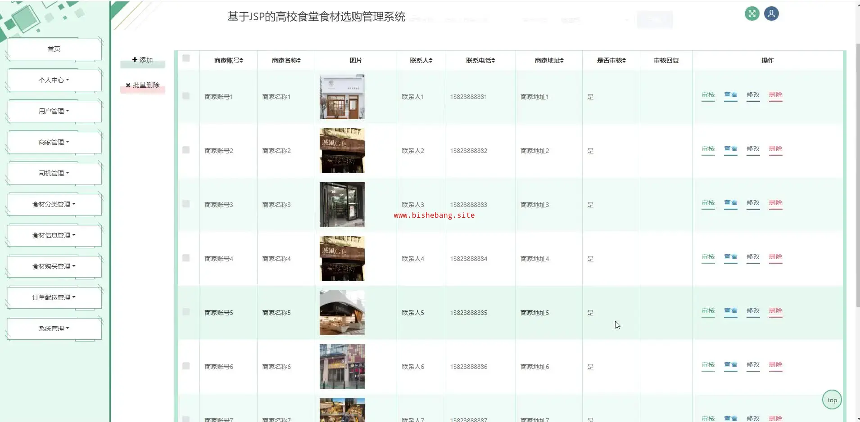Click 审核 for 商家账号1 row
The height and width of the screenshot is (422, 860).
(x=708, y=95)
